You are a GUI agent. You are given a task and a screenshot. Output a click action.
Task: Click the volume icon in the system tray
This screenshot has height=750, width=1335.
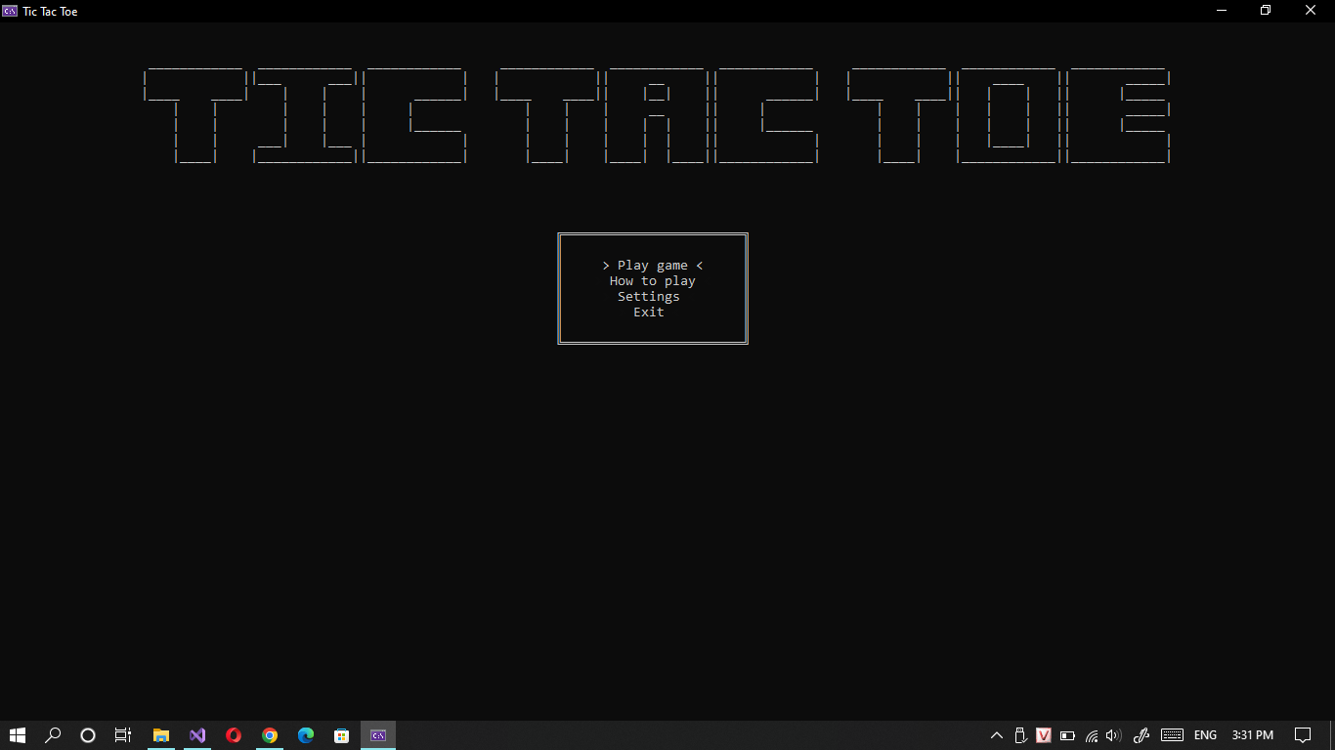[x=1113, y=735]
